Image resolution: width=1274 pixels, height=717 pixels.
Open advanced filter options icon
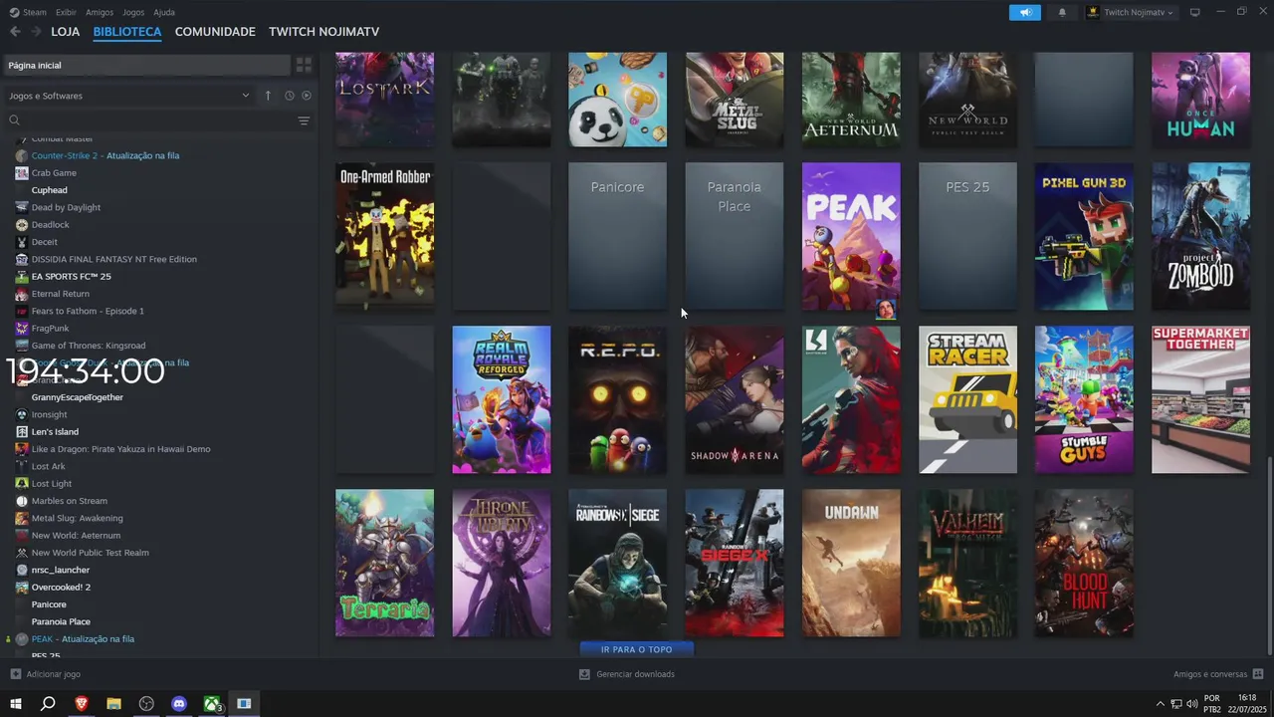click(304, 120)
